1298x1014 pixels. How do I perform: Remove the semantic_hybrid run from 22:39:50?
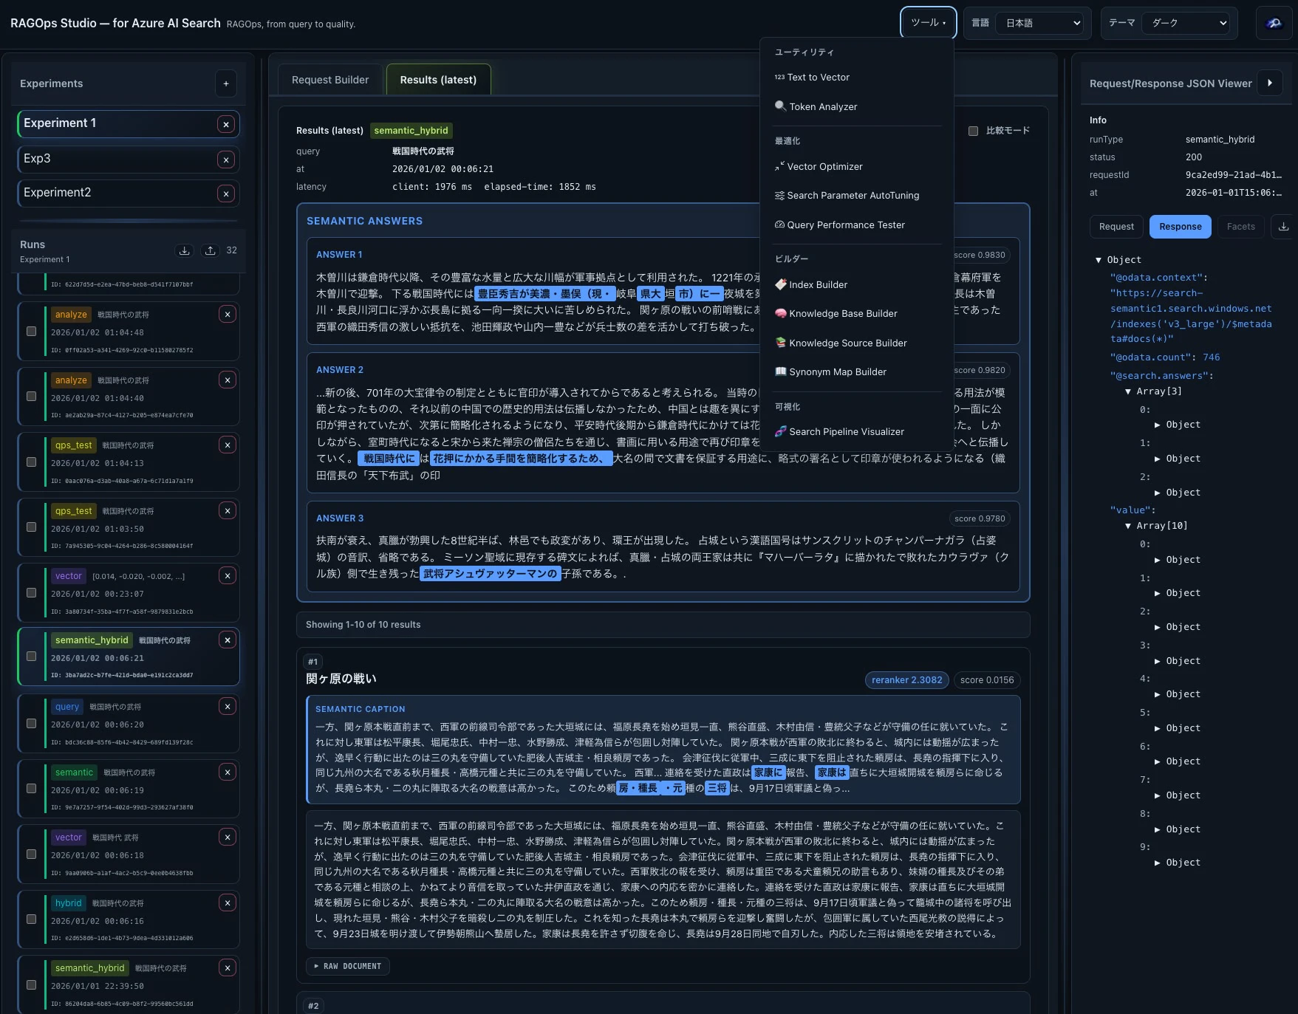[x=228, y=968]
